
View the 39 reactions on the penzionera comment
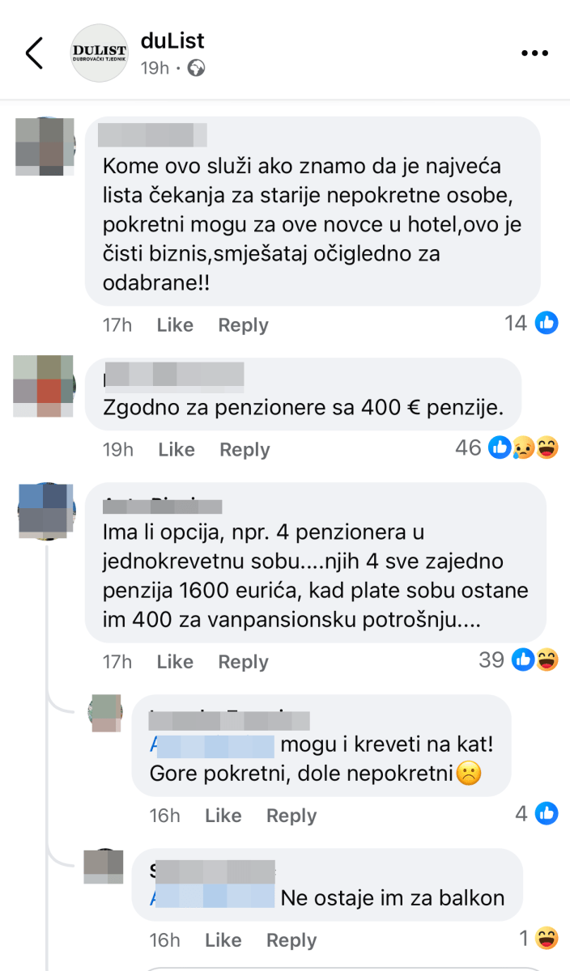[518, 659]
